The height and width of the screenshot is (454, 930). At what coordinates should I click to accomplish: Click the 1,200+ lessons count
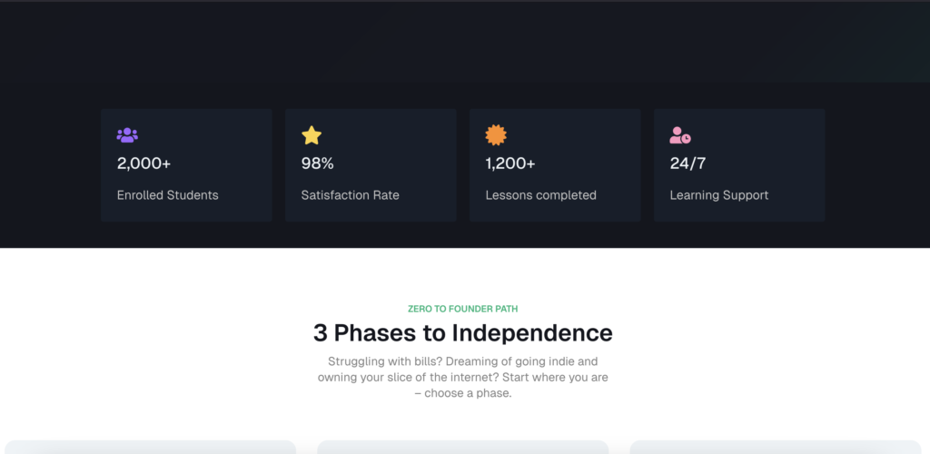click(510, 163)
